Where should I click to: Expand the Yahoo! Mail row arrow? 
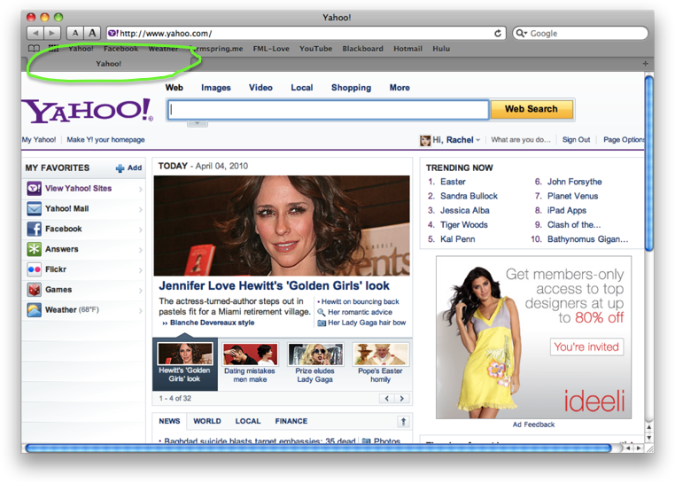(x=140, y=209)
